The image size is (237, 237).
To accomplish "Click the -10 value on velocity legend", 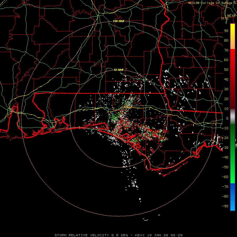I will (225, 128).
